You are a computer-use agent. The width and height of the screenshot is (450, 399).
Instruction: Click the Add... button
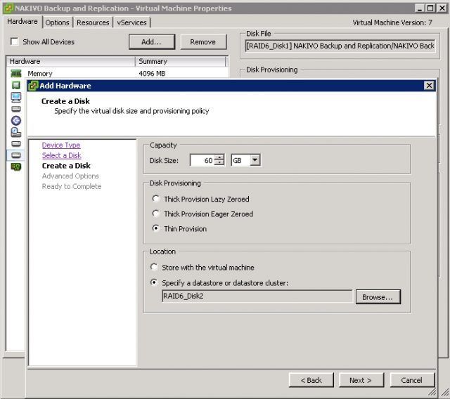pyautogui.click(x=152, y=42)
